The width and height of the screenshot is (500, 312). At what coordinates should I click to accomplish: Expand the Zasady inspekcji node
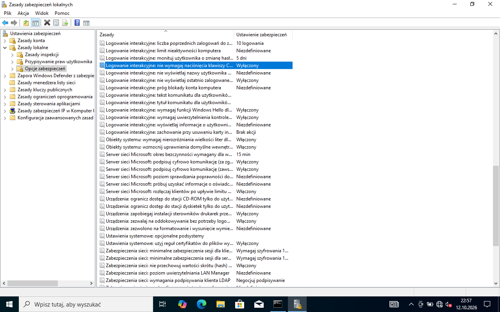(x=12, y=55)
